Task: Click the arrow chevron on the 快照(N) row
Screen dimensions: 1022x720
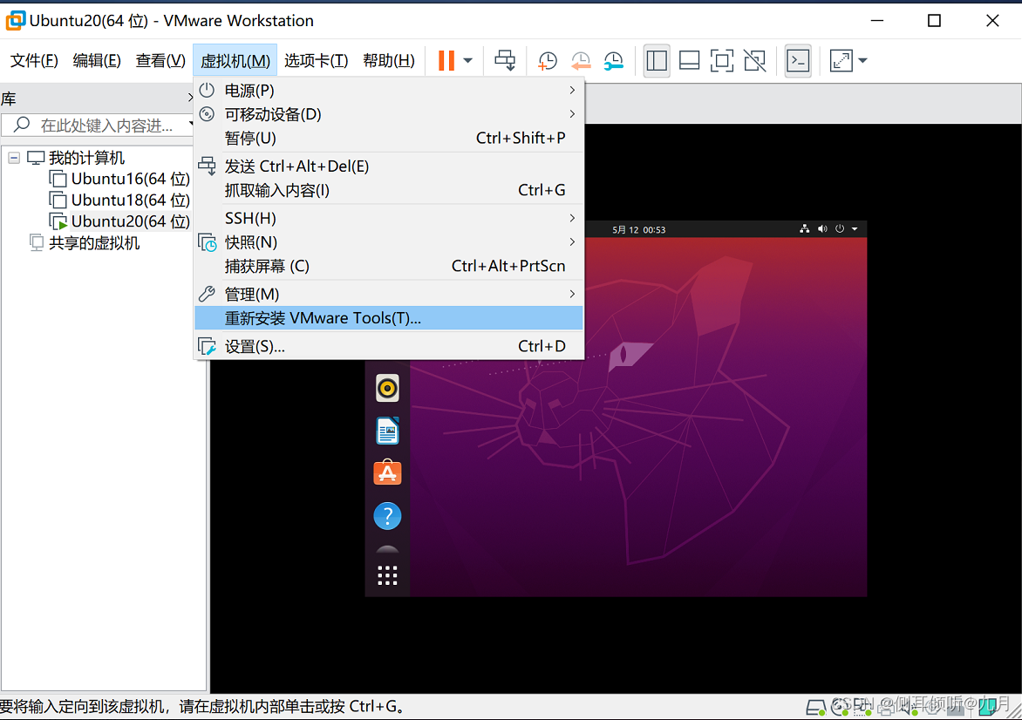Action: (572, 241)
